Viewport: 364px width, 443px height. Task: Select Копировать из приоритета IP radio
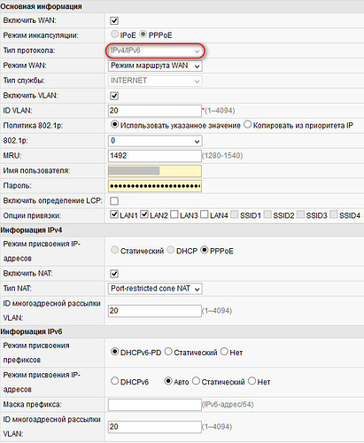tap(247, 125)
